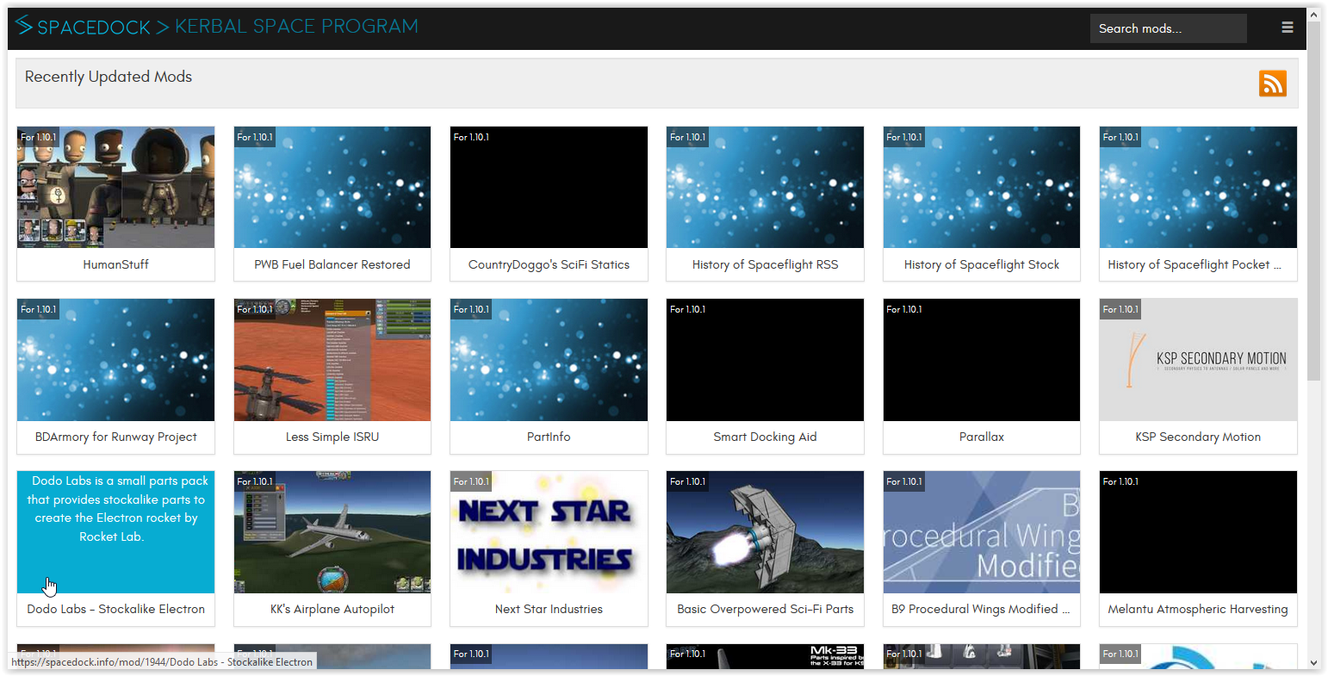Image resolution: width=1328 pixels, height=676 pixels.
Task: Click the SpaceDock logo icon
Action: (x=24, y=26)
